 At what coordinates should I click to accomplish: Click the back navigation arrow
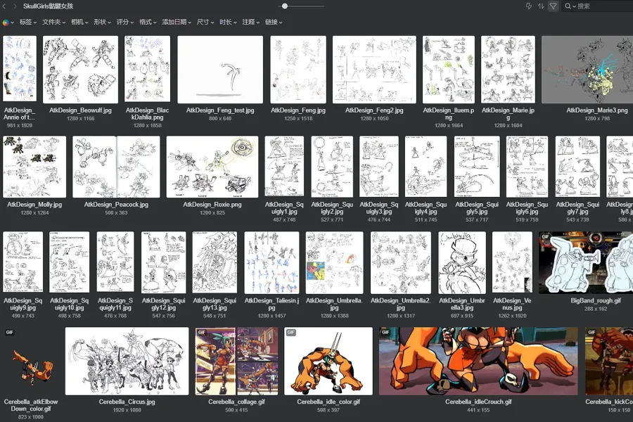click(x=5, y=6)
